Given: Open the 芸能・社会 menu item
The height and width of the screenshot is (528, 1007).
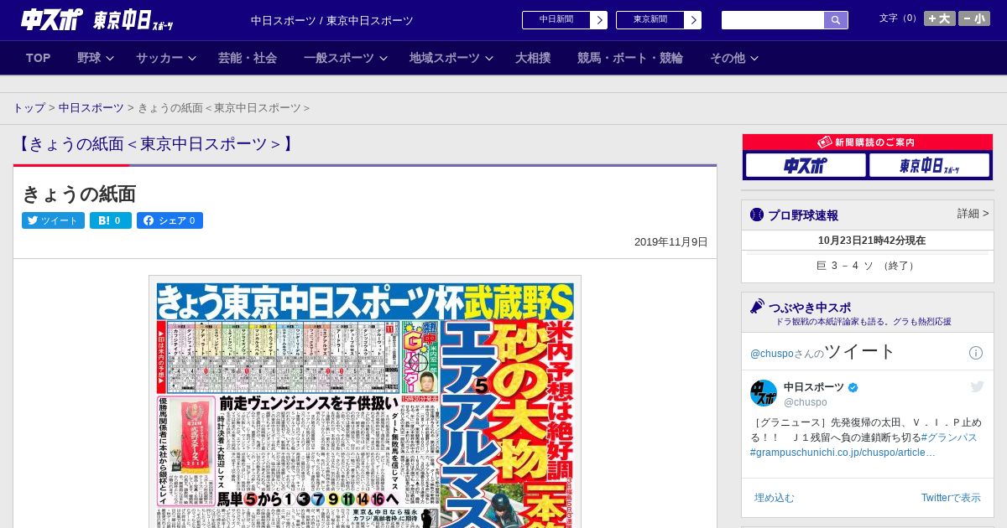Looking at the screenshot, I should tap(248, 58).
